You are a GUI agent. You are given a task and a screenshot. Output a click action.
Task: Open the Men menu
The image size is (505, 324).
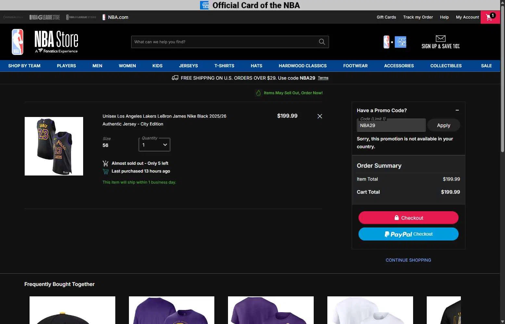(97, 66)
